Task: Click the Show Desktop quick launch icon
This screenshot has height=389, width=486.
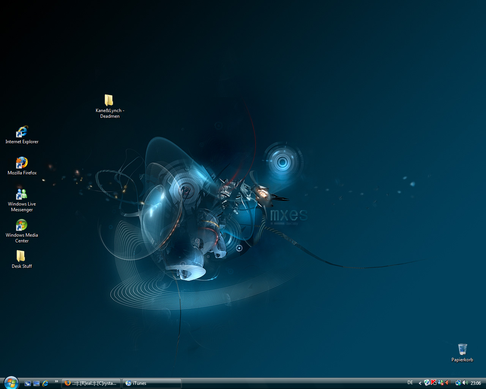Action: pyautogui.click(x=36, y=383)
